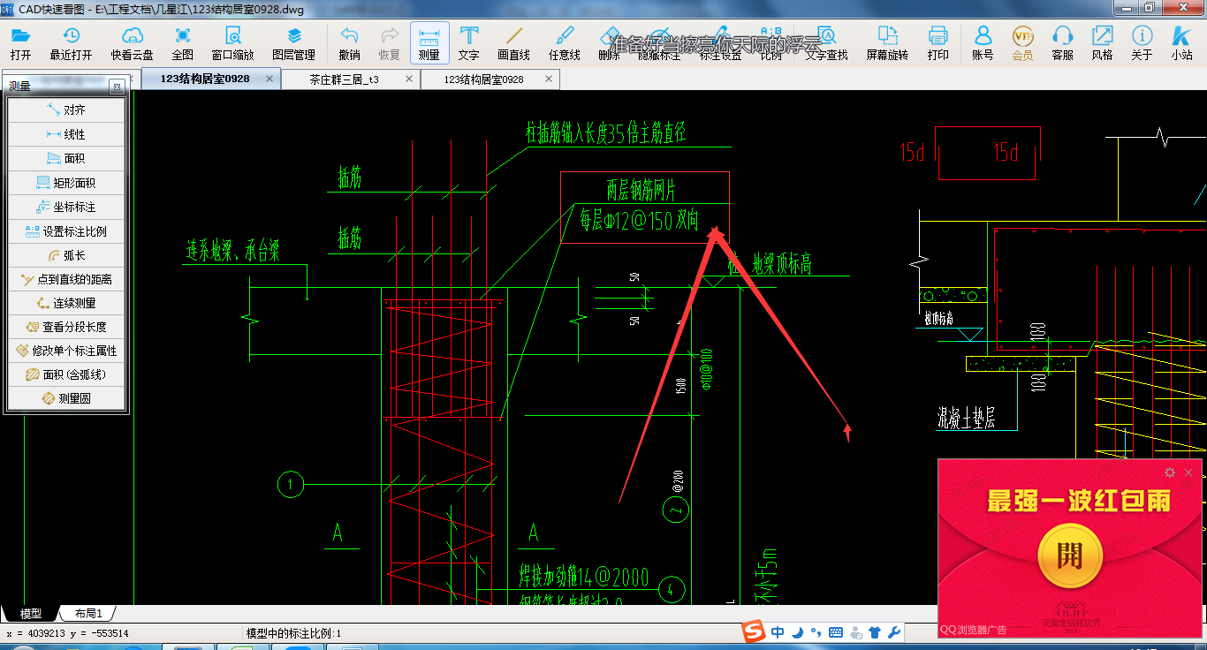1207x650 pixels.
Task: Redo with the 恢复 icon
Action: [x=390, y=42]
